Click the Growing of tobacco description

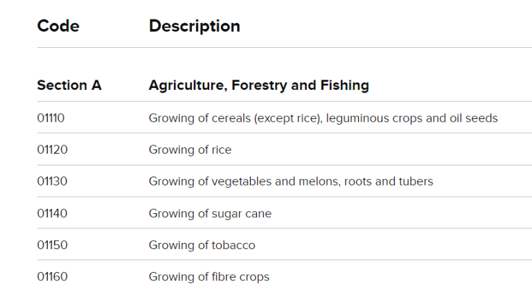(202, 246)
